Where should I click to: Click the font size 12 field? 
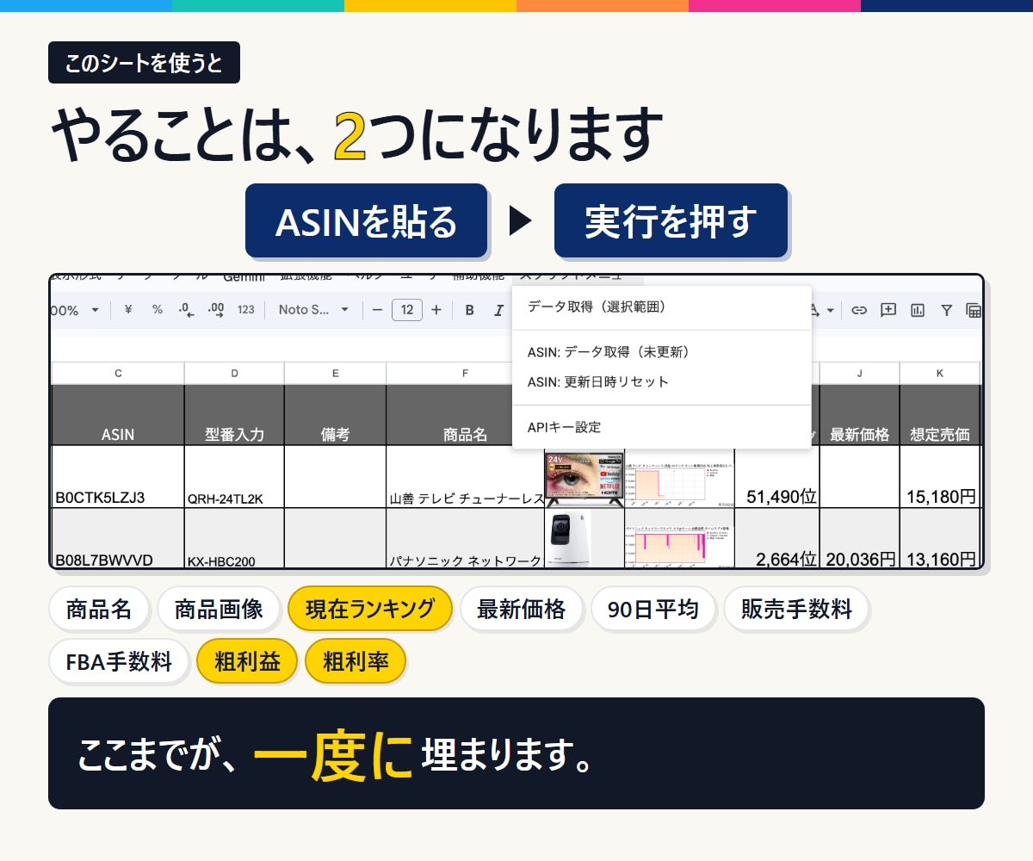pyautogui.click(x=407, y=310)
